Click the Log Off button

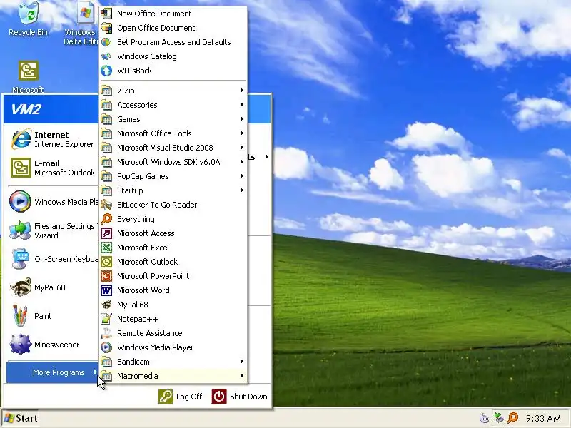181,397
